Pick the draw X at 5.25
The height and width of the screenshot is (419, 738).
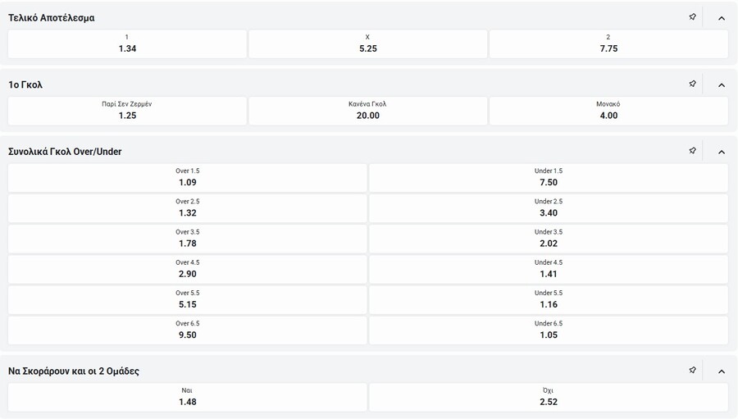coord(368,43)
